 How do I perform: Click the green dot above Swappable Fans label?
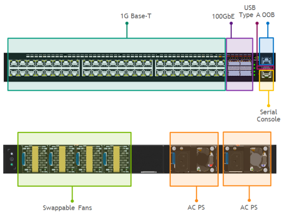point(72,200)
